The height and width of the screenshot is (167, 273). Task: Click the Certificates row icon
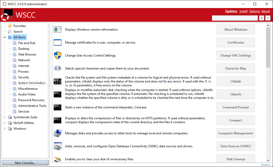pyautogui.click(x=57, y=42)
